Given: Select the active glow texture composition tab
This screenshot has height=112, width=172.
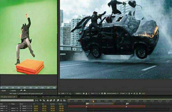Looking at the screenshot, I should tap(8, 97).
